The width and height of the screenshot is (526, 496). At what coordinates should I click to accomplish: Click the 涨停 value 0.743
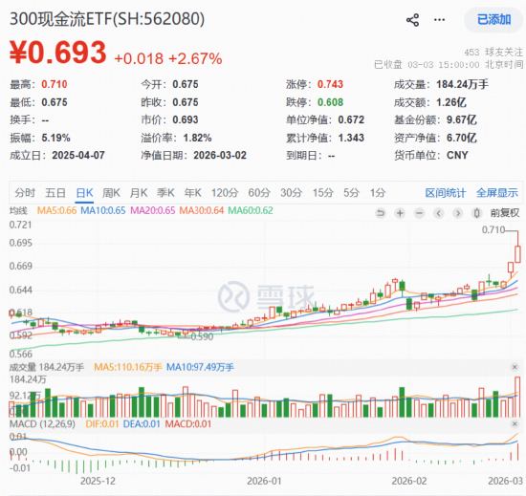(331, 84)
